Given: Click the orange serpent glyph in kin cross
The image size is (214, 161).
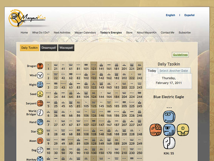Looking at the screenshot, I should pos(156,130).
